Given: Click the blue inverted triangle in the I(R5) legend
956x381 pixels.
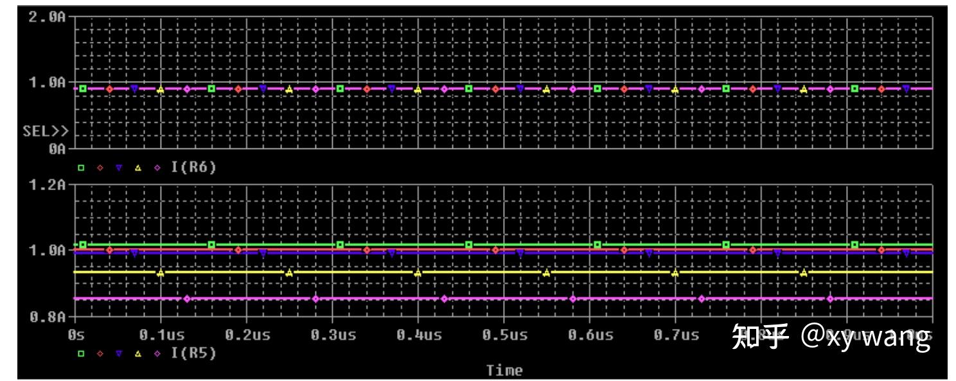Looking at the screenshot, I should click(x=119, y=353).
